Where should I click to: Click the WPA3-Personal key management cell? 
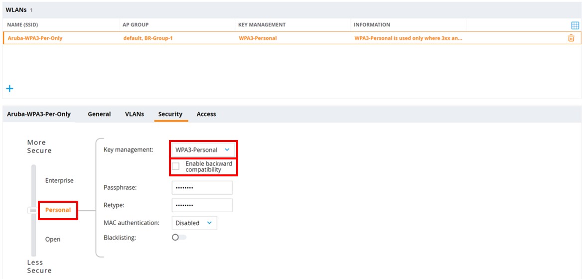pyautogui.click(x=258, y=38)
